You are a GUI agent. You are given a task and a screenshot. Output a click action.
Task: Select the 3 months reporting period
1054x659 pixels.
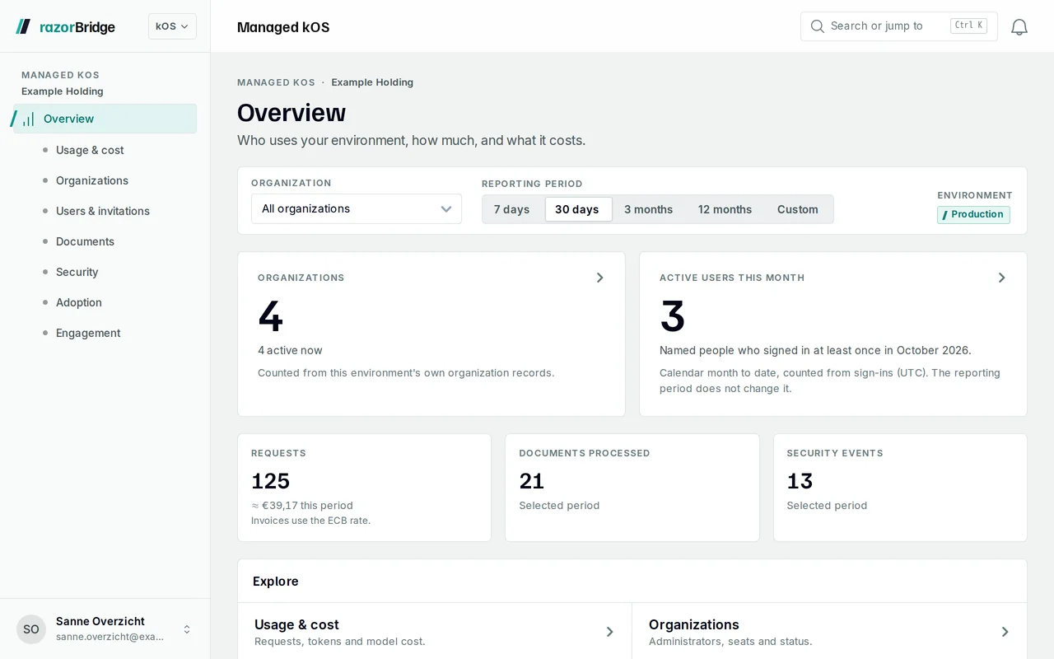tap(649, 209)
